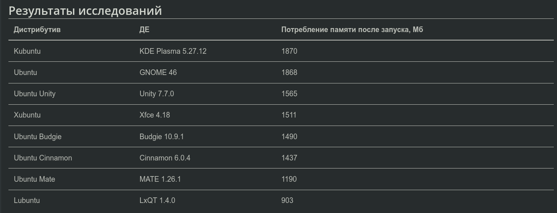Image resolution: width=557 pixels, height=213 pixels.
Task: Click the "Потребление памяти после запуска, Мб" header
Action: coord(352,30)
